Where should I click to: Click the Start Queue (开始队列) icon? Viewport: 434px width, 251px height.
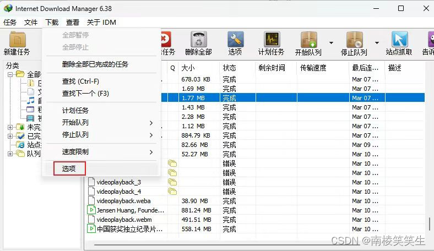pos(308,39)
